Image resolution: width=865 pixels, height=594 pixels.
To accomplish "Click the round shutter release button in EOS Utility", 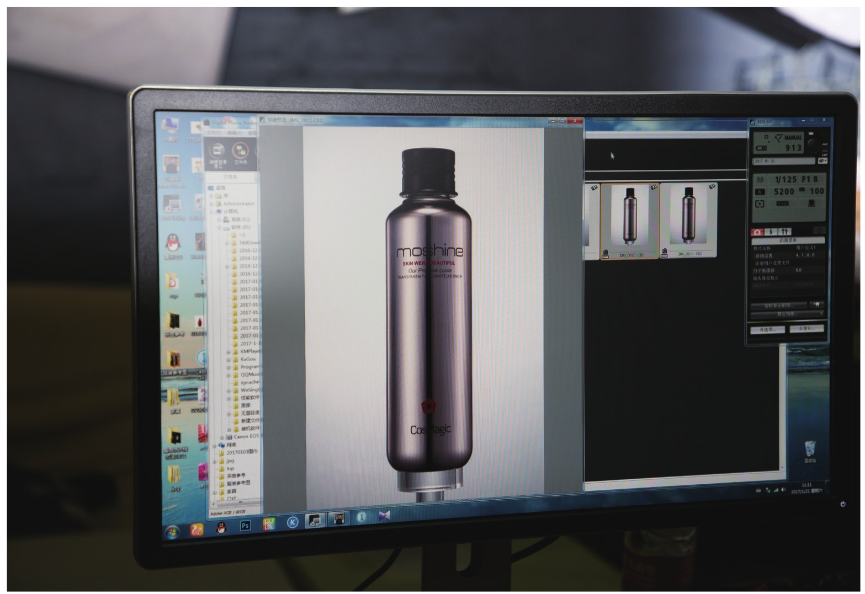I will click(813, 143).
